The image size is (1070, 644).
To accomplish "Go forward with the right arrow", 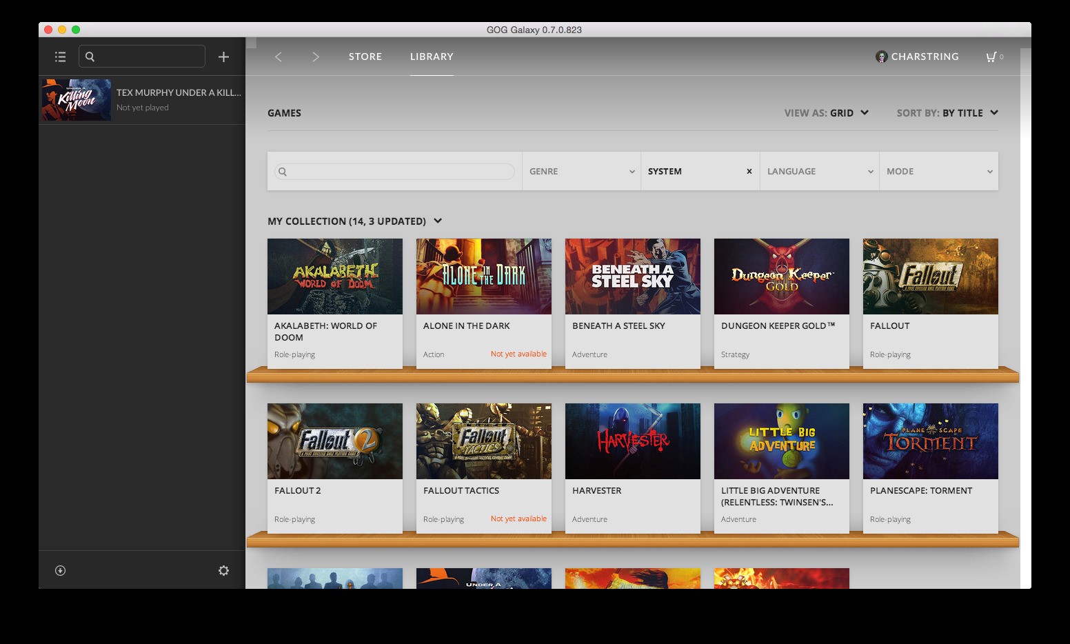I will pyautogui.click(x=316, y=57).
